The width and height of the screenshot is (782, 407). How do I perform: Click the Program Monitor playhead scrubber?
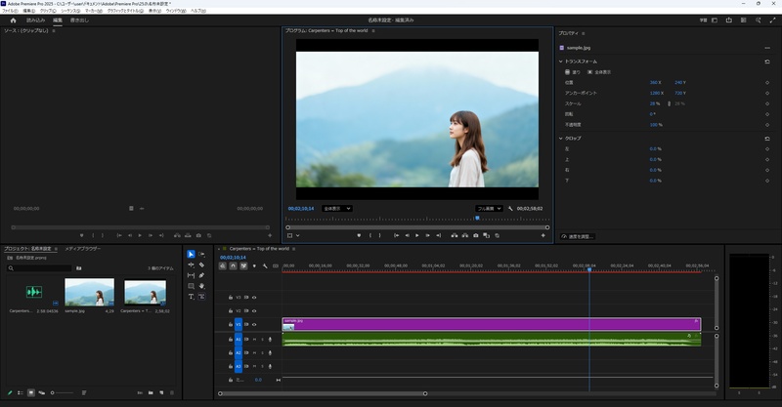coord(477,218)
